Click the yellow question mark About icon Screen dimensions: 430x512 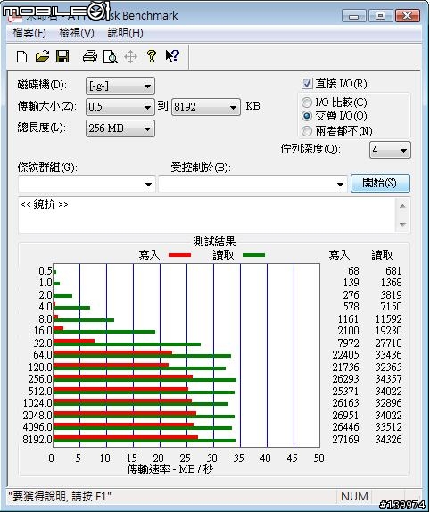pos(151,56)
